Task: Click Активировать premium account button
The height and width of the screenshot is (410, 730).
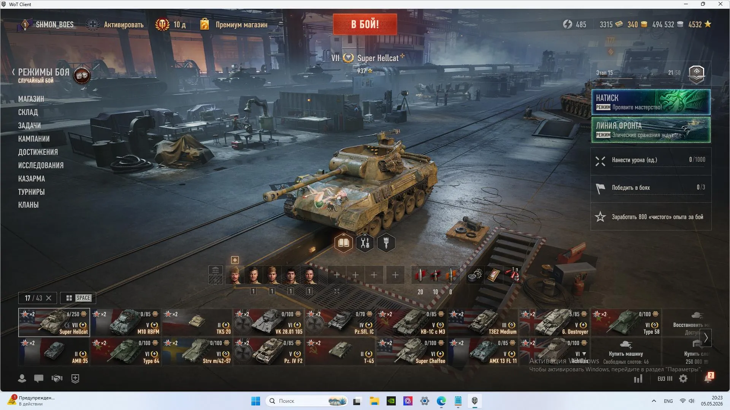Action: [115, 25]
